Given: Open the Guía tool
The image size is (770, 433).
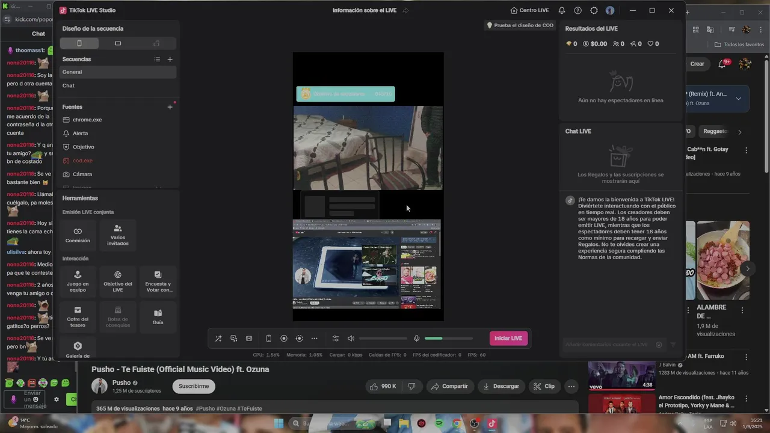Looking at the screenshot, I should pos(158,317).
